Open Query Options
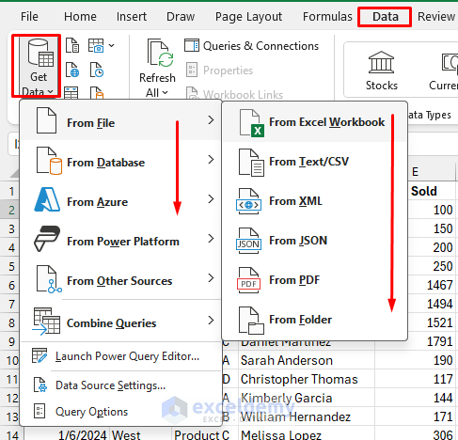The height and width of the screenshot is (440, 458). (120, 412)
